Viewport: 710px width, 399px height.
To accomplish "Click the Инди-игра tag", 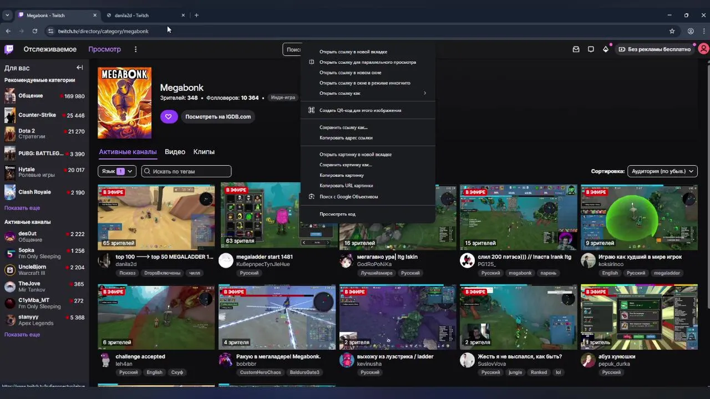I will click(283, 98).
